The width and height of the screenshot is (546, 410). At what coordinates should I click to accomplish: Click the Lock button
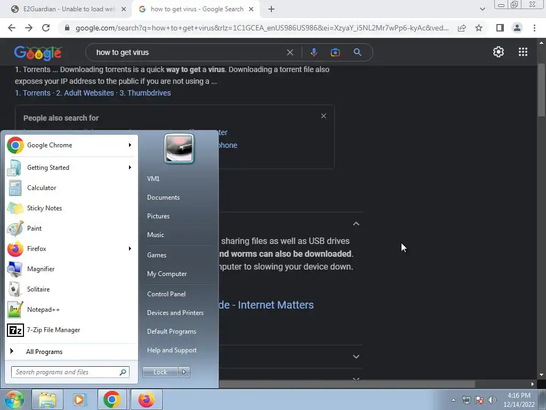pos(160,372)
